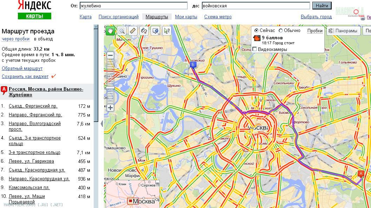This screenshot has width=371, height=208.
Task: Click the до destination input field
Action: (256, 6)
